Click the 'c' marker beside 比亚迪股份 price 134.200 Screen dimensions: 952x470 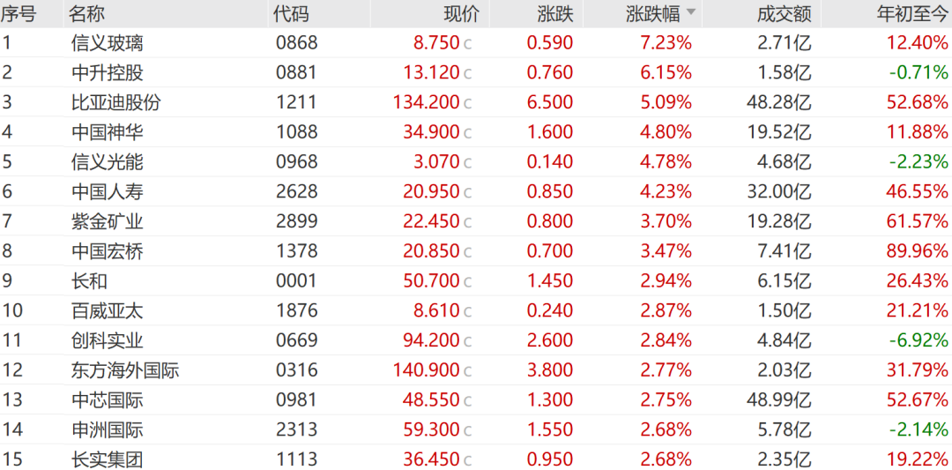point(468,103)
